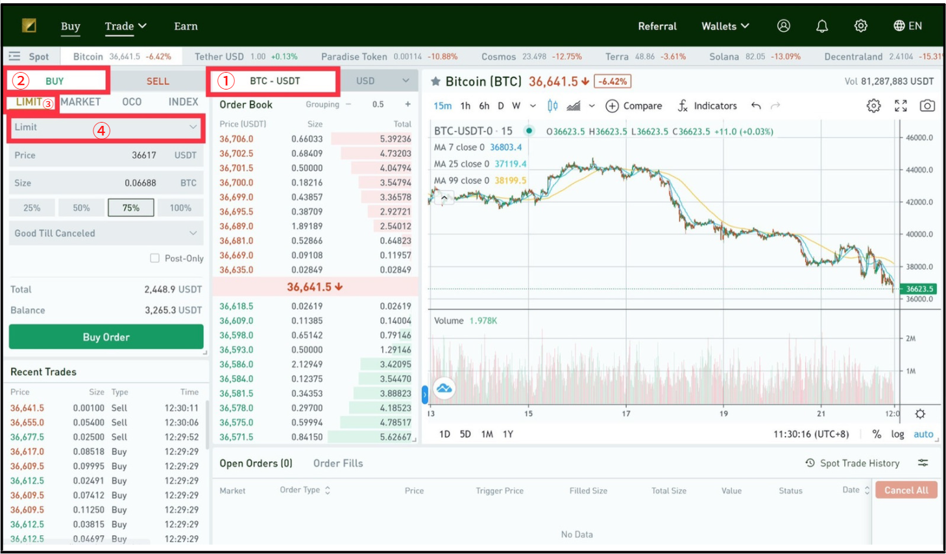The height and width of the screenshot is (554, 946).
Task: Open Good Till Canceled dropdown
Action: tap(106, 234)
